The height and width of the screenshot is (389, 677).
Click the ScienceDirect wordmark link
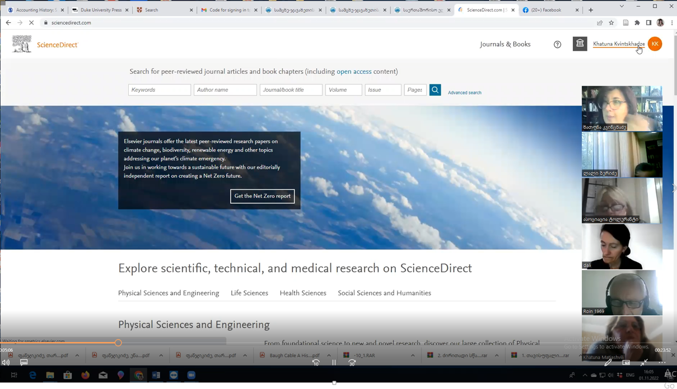(x=58, y=45)
